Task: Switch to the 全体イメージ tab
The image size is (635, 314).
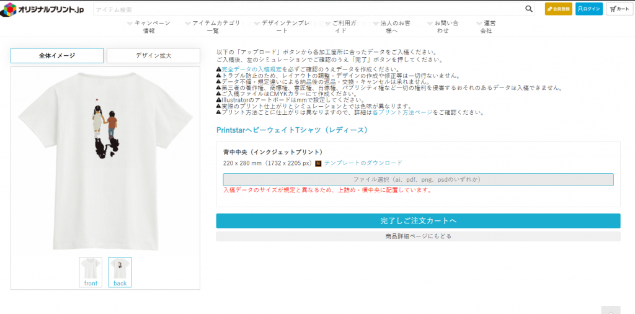Action: (57, 56)
